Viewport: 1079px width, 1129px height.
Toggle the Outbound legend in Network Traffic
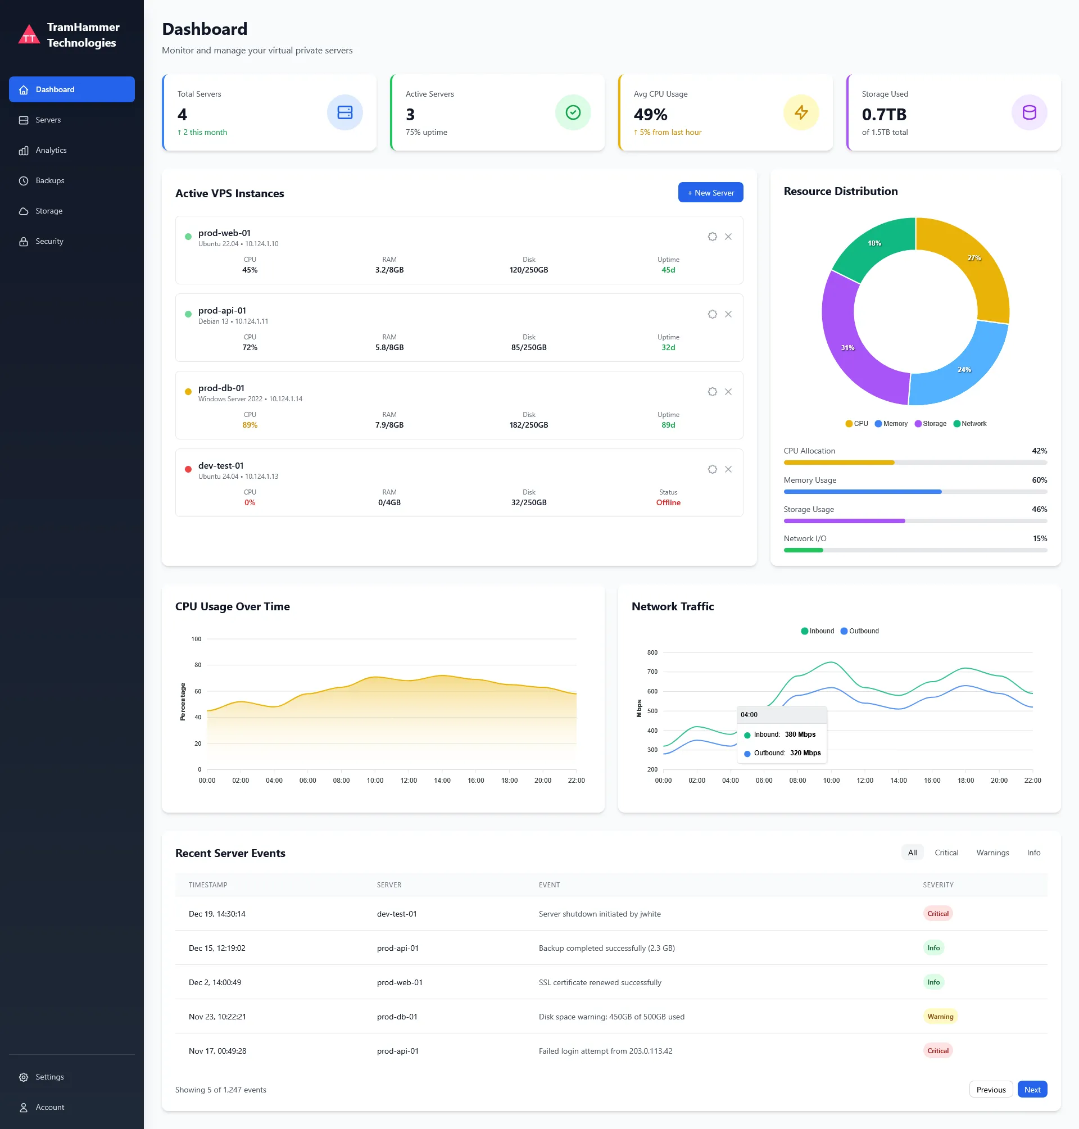[859, 632]
